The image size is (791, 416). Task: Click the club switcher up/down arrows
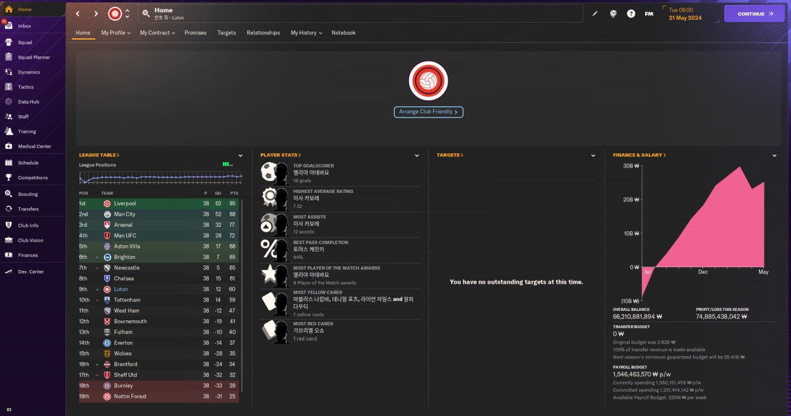click(x=127, y=14)
